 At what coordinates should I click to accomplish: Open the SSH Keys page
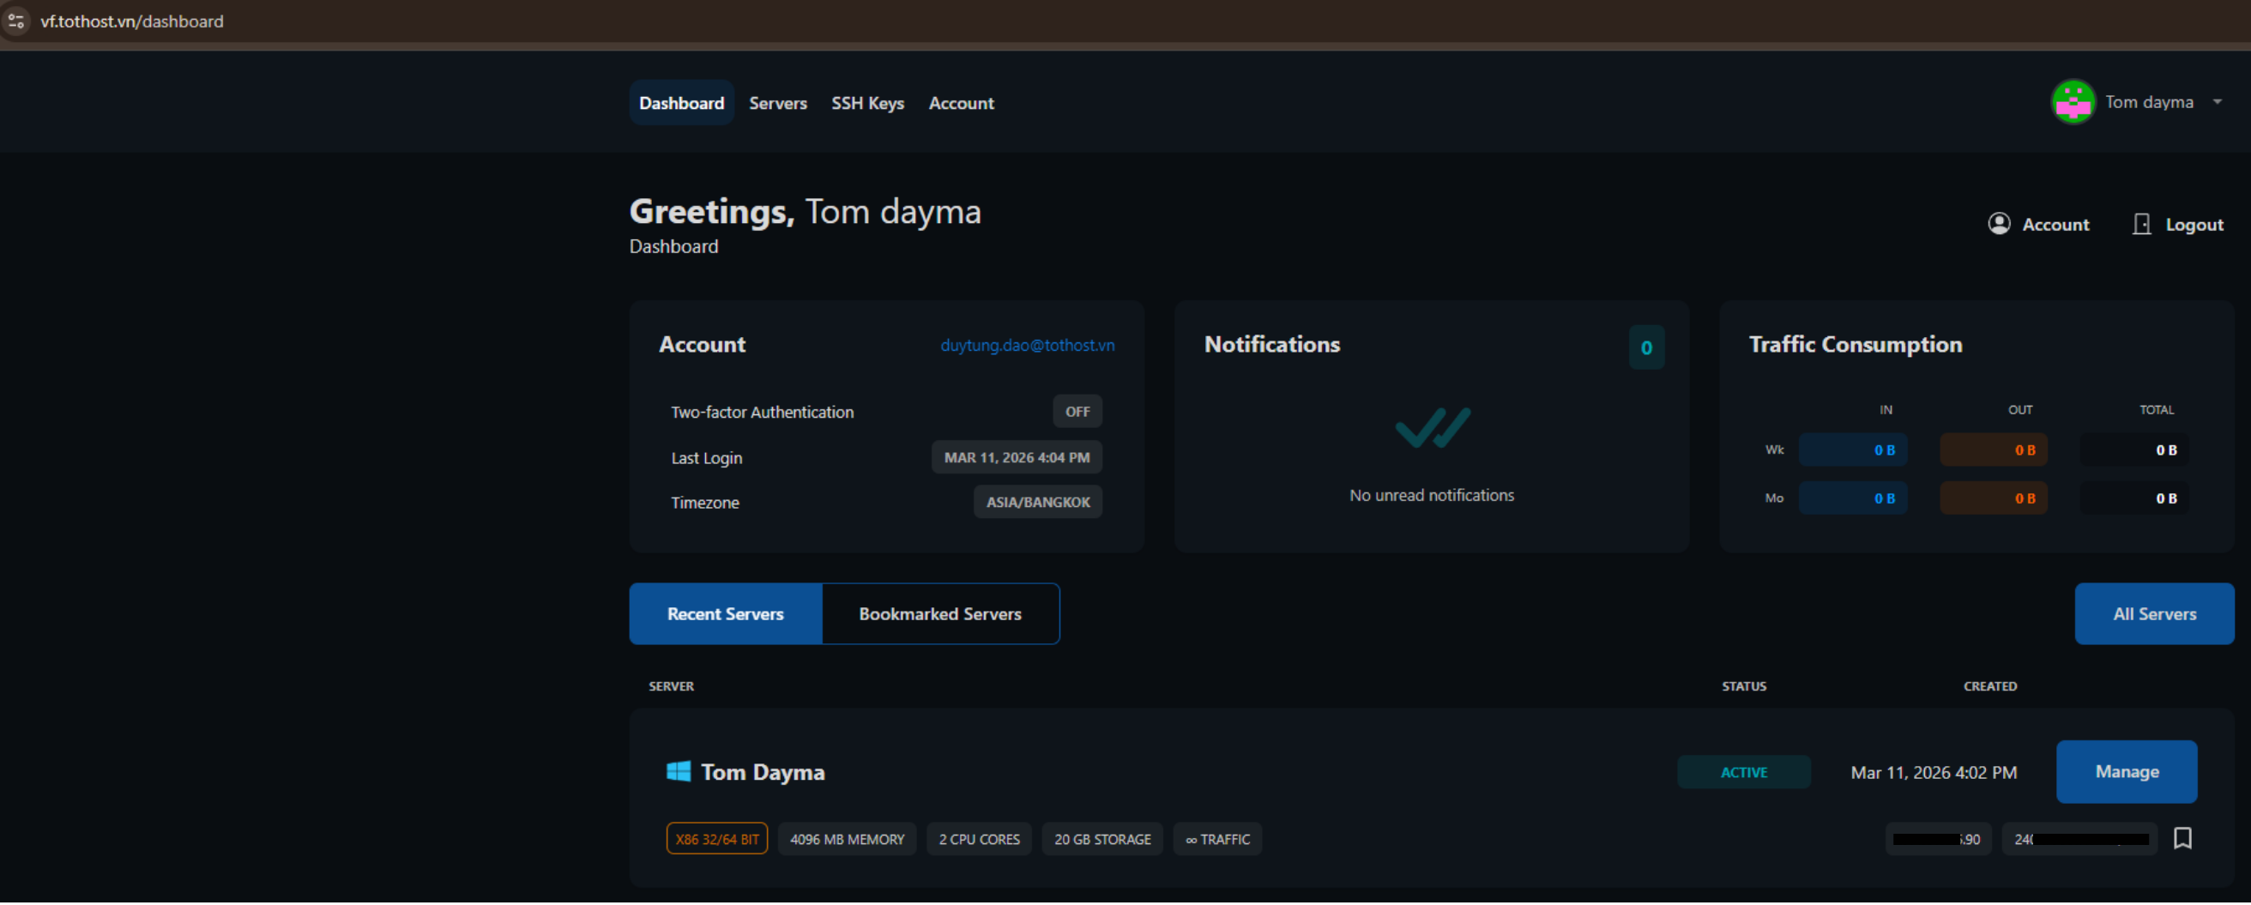click(x=866, y=103)
